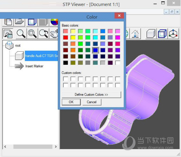Click the document properties search icon
This screenshot has width=181, height=157.
coord(8,34)
